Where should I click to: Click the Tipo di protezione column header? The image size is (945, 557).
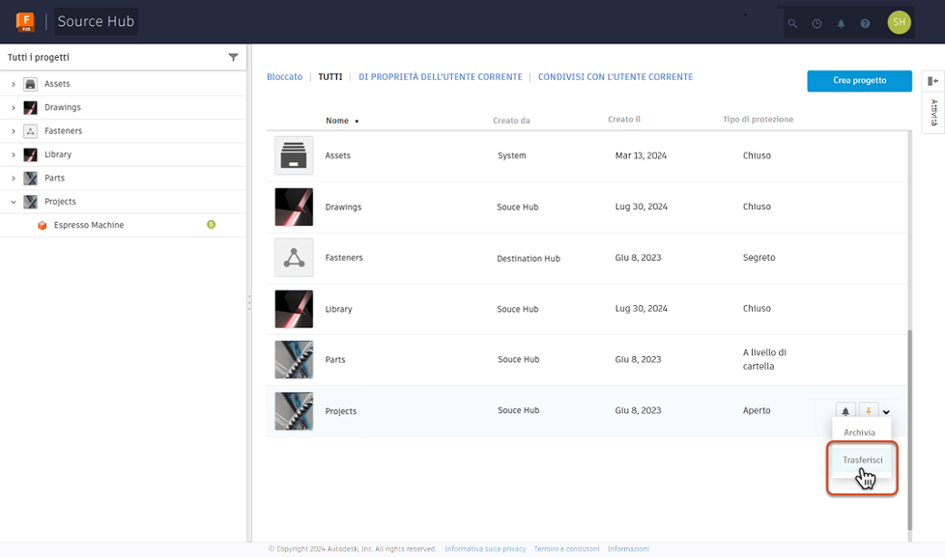coord(758,120)
